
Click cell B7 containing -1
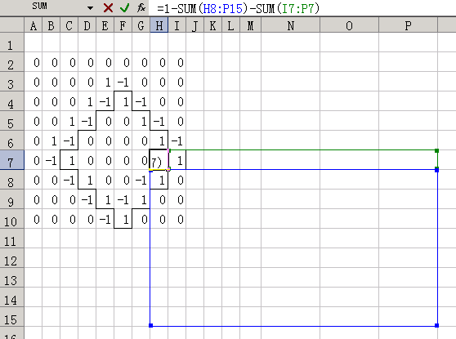tap(51, 160)
